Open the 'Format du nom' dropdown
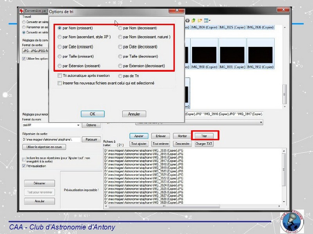Viewport: 313px width, 234px height. click(x=79, y=125)
